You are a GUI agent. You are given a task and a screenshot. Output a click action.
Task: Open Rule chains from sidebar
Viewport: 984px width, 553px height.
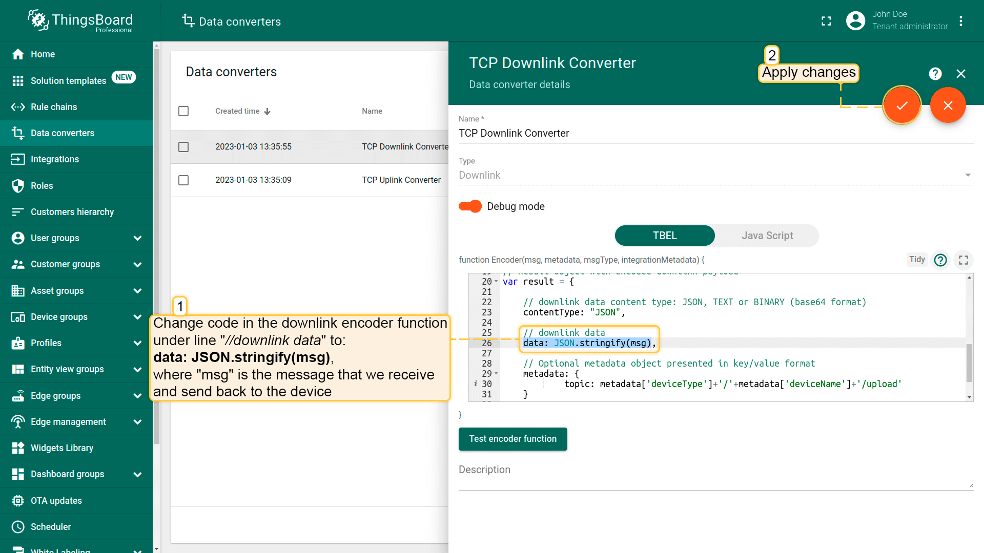point(54,107)
